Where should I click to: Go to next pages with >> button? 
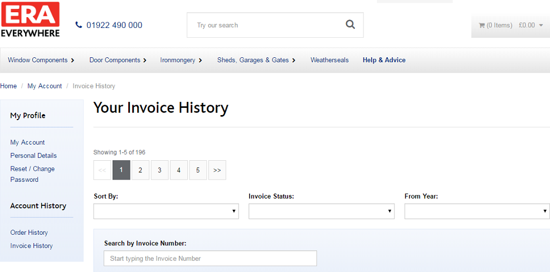point(217,170)
